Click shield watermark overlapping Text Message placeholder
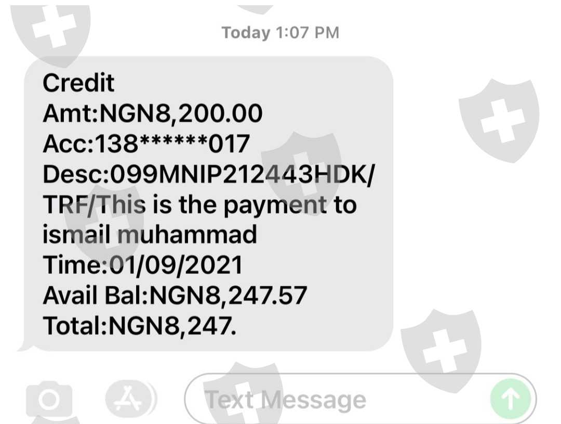Image resolution: width=561 pixels, height=424 pixels. click(244, 393)
